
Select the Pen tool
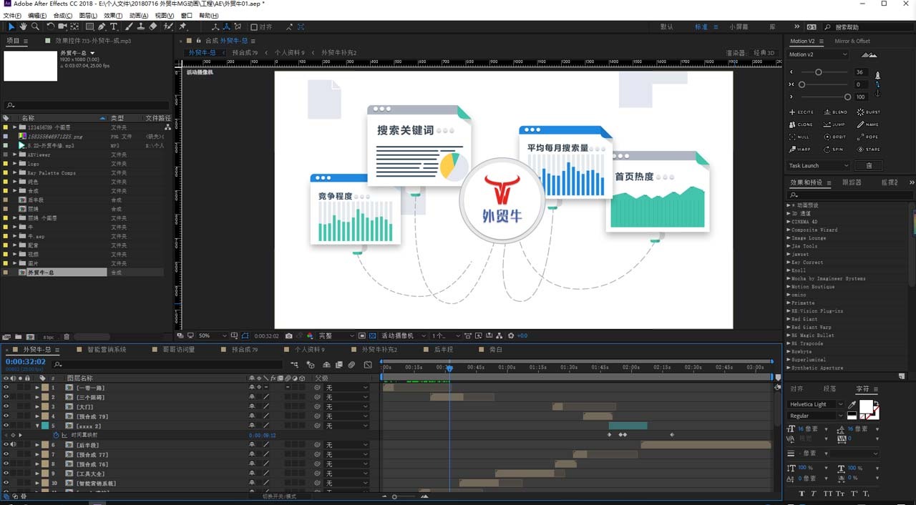coord(102,26)
